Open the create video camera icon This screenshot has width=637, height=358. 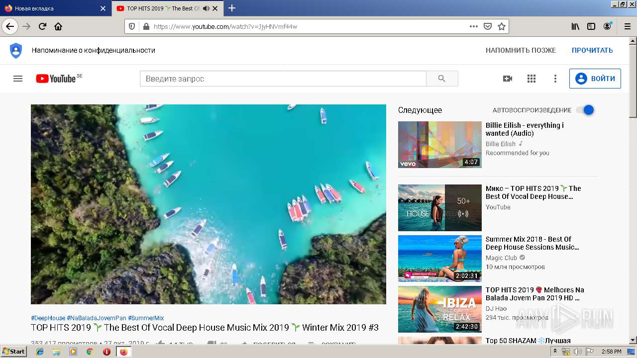508,79
